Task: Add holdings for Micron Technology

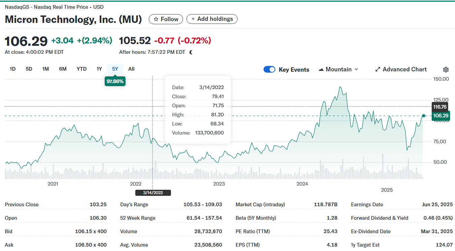Action: (212, 19)
